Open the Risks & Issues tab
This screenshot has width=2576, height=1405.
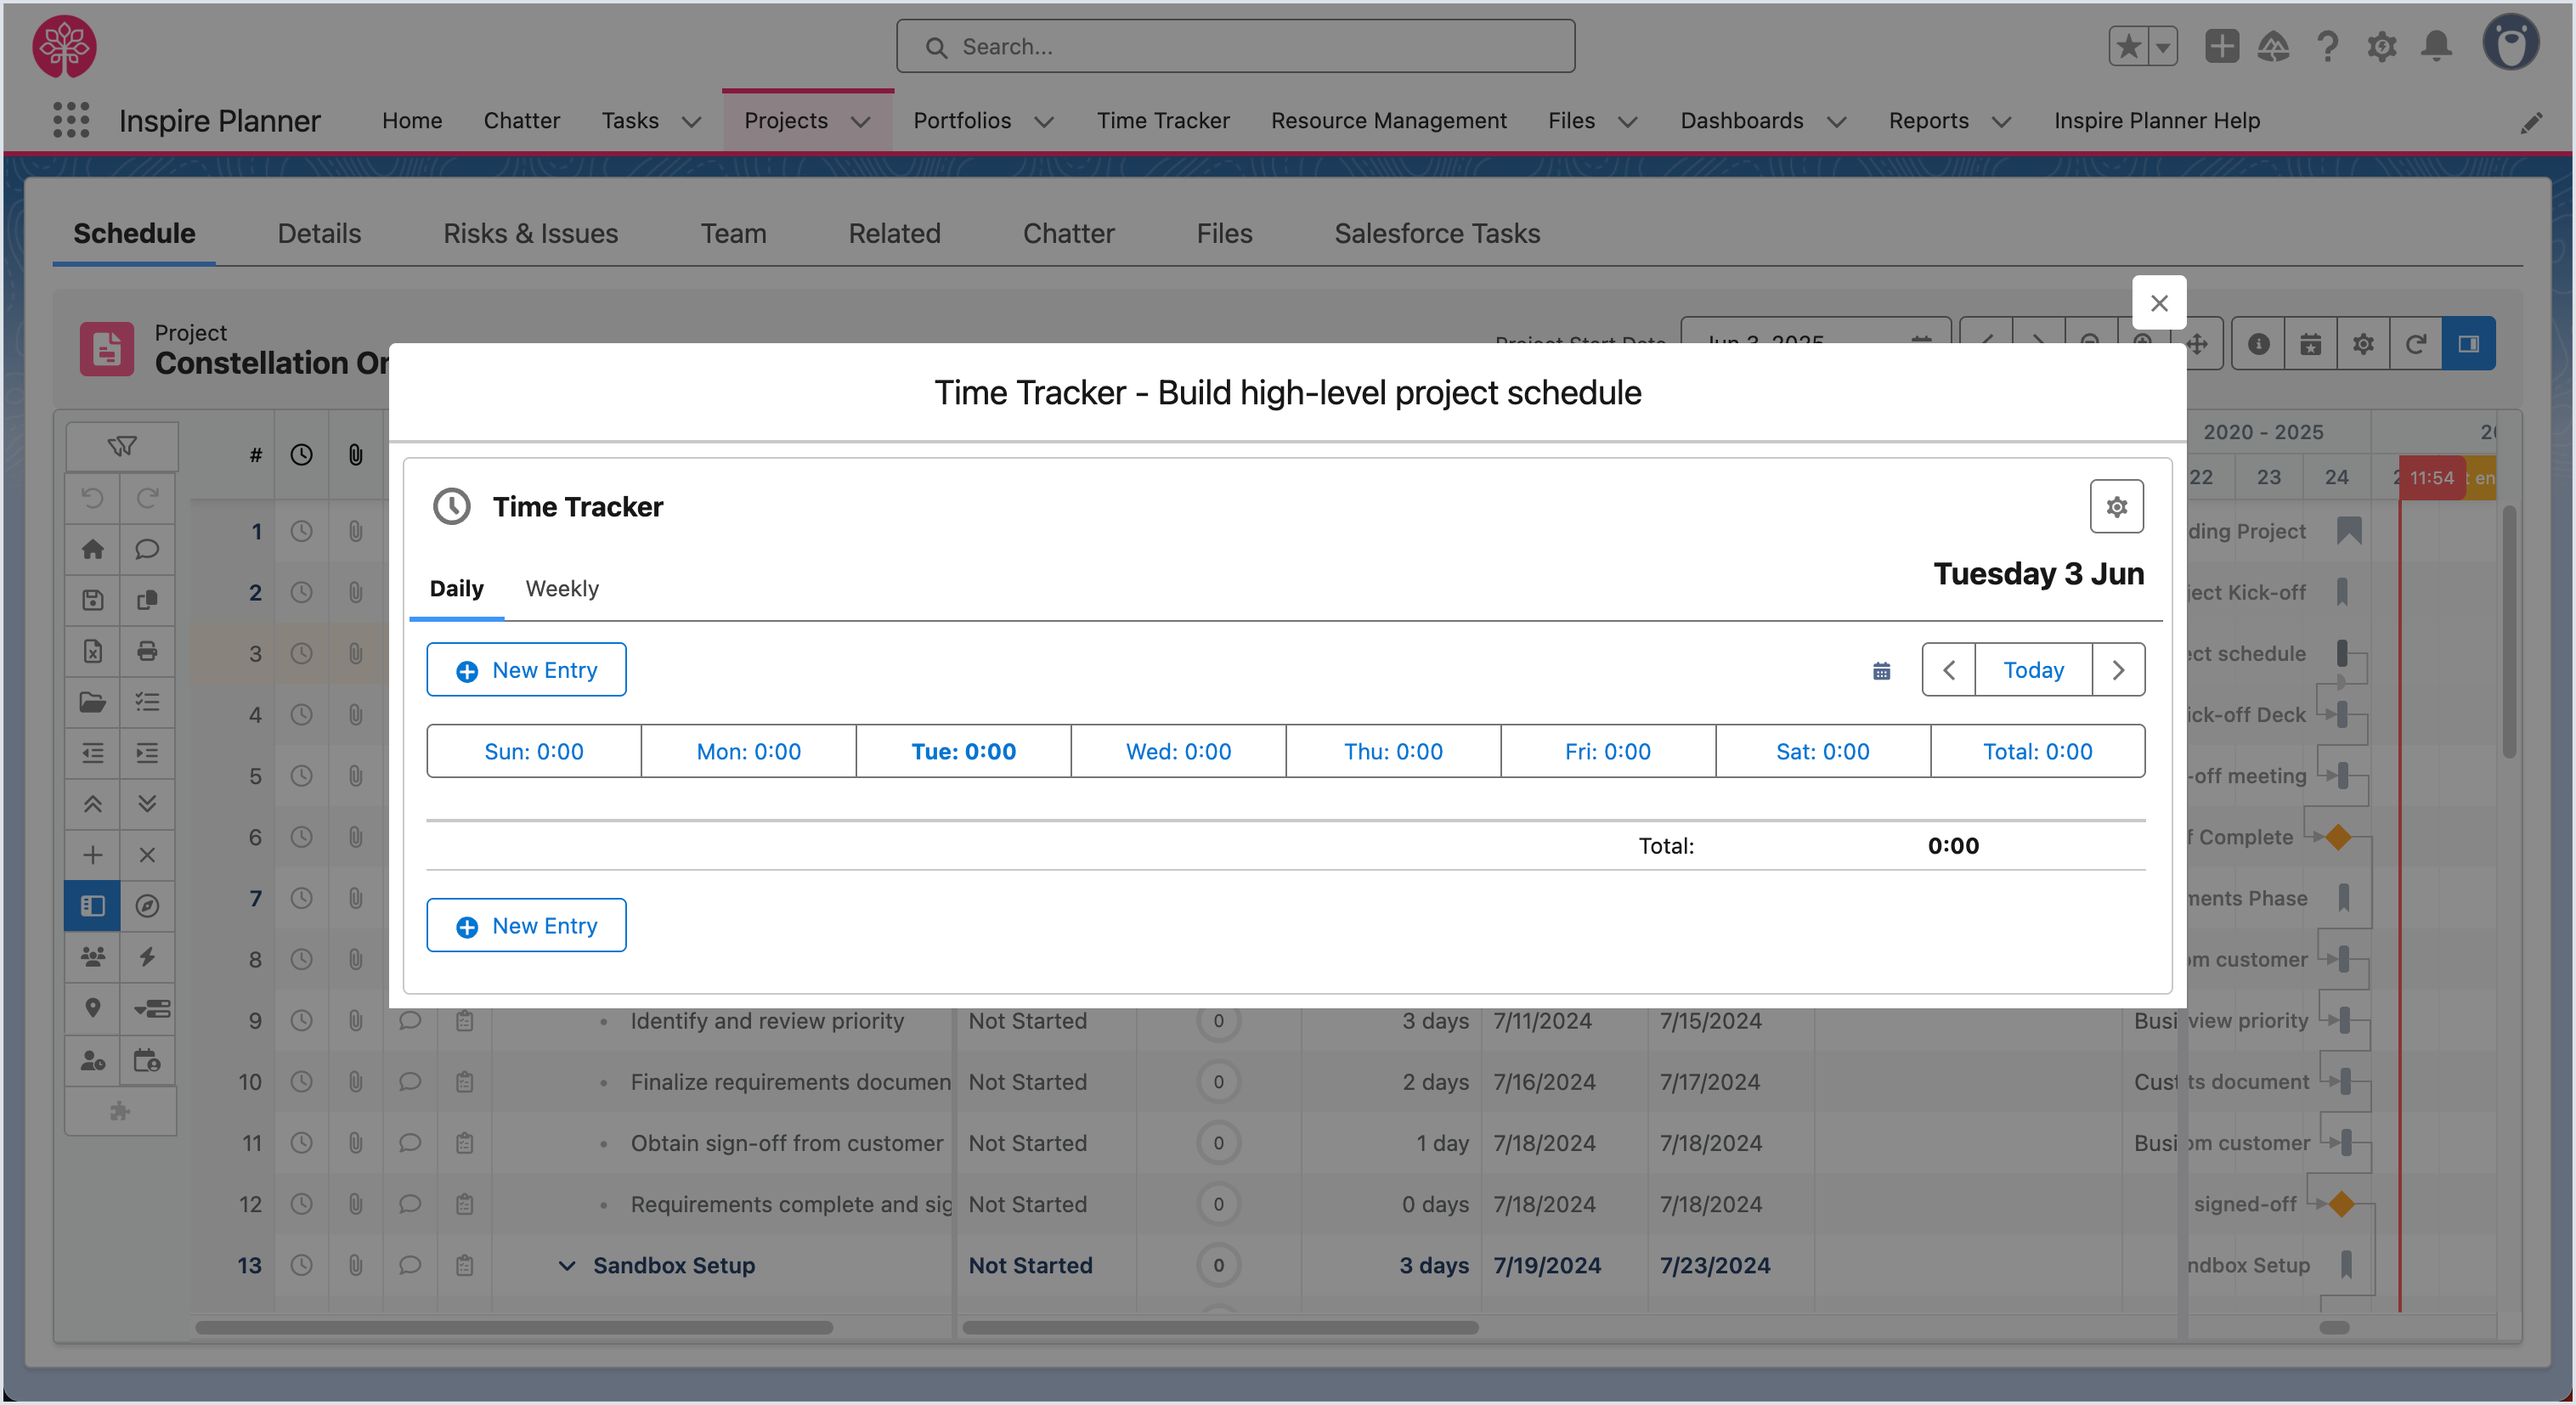click(530, 233)
